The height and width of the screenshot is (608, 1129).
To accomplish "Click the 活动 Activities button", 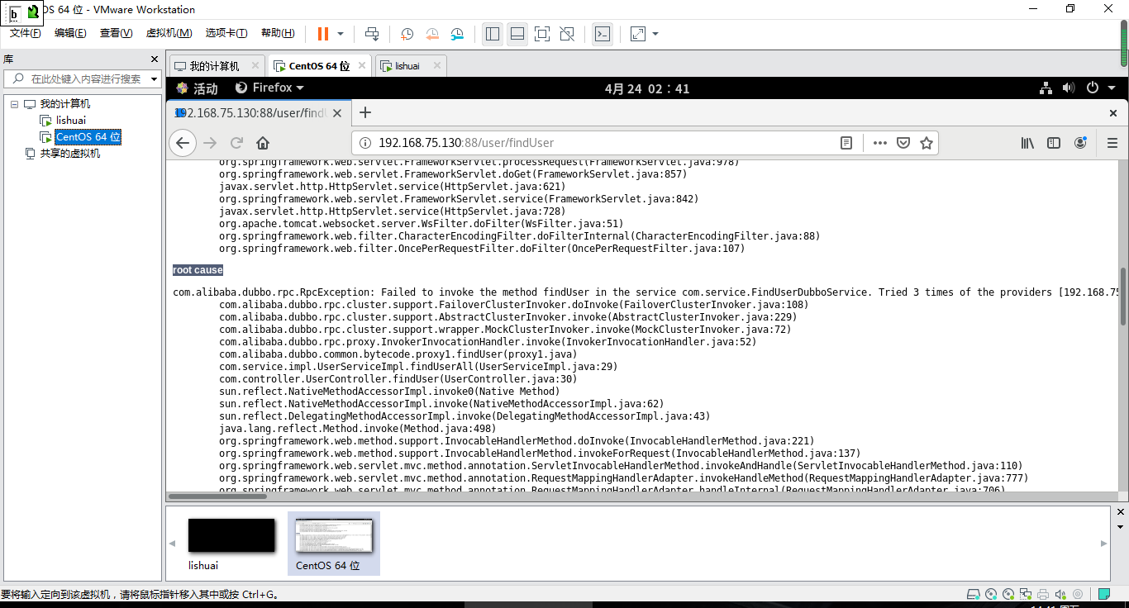I will [x=197, y=88].
